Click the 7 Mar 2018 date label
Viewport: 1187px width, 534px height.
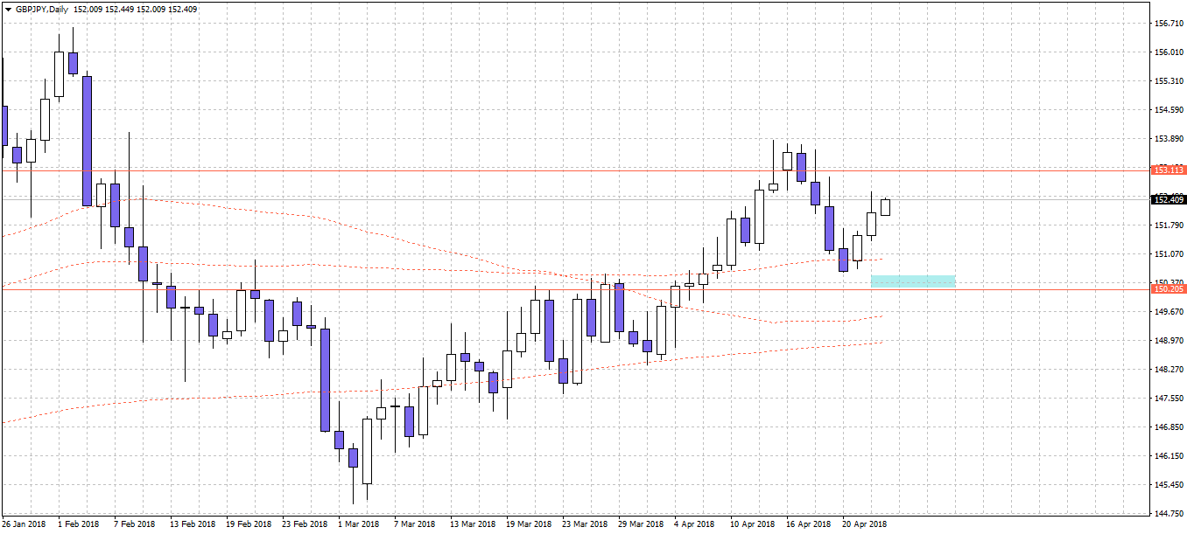pyautogui.click(x=415, y=524)
